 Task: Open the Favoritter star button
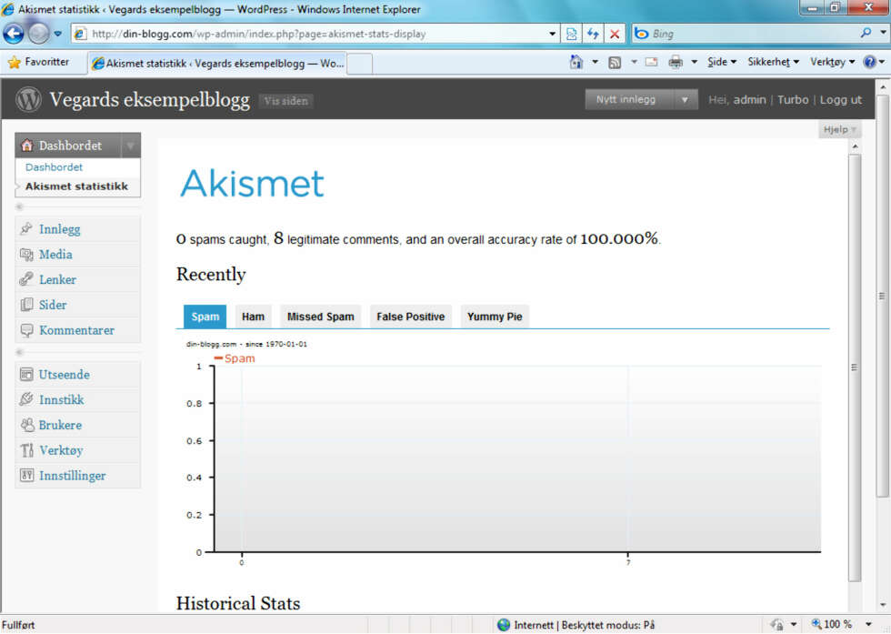(x=38, y=62)
